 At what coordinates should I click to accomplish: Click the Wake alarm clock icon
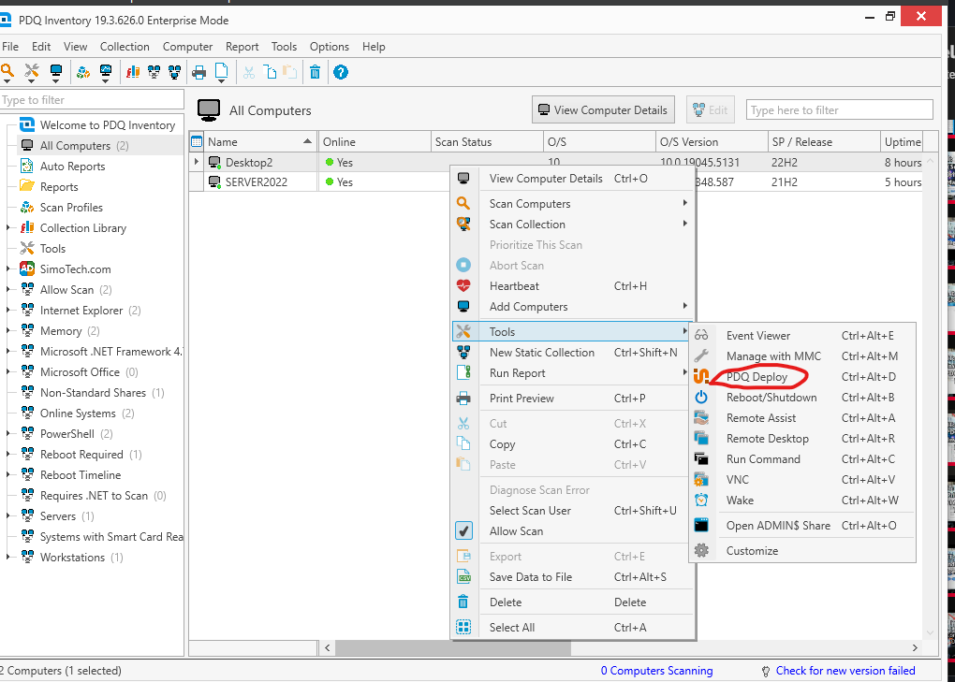point(701,501)
